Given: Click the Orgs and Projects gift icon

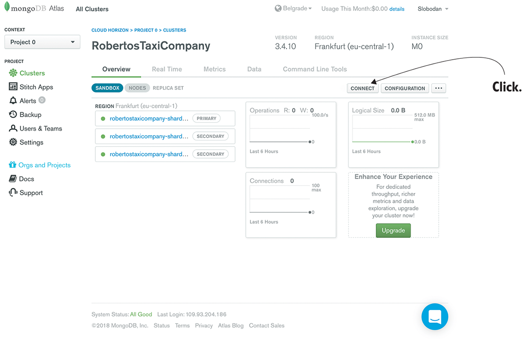Looking at the screenshot, I should (13, 165).
